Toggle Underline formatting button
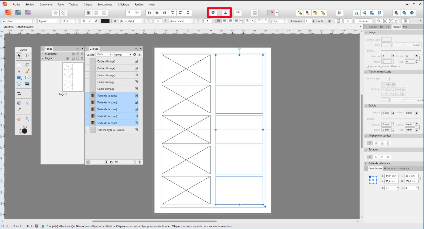Viewport: 424px width, 229px height. coord(96,21)
